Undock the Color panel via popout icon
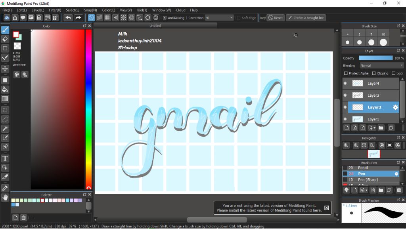 [x=85, y=26]
